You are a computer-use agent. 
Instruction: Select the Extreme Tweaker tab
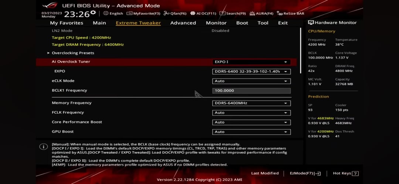pyautogui.click(x=138, y=23)
